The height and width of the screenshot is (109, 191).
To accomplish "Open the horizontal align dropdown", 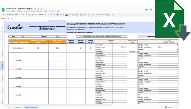I will click(x=81, y=15).
